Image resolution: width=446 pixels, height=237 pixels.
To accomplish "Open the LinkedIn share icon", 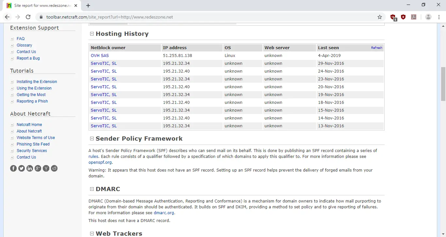I will (x=30, y=168).
